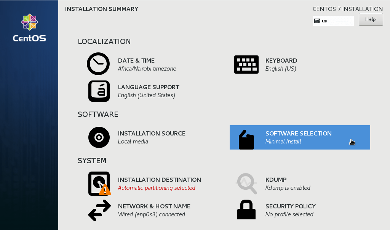Click the keyboard icon in layout indicator
This screenshot has width=390, height=230.
tap(317, 21)
